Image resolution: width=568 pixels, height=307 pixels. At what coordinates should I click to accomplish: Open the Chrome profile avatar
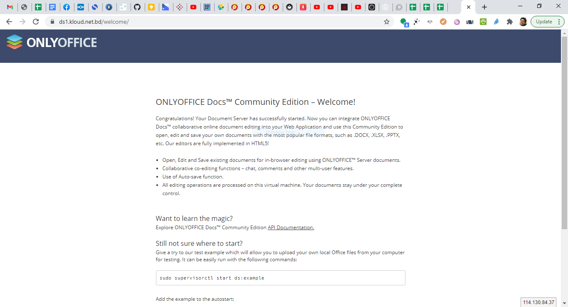[523, 22]
